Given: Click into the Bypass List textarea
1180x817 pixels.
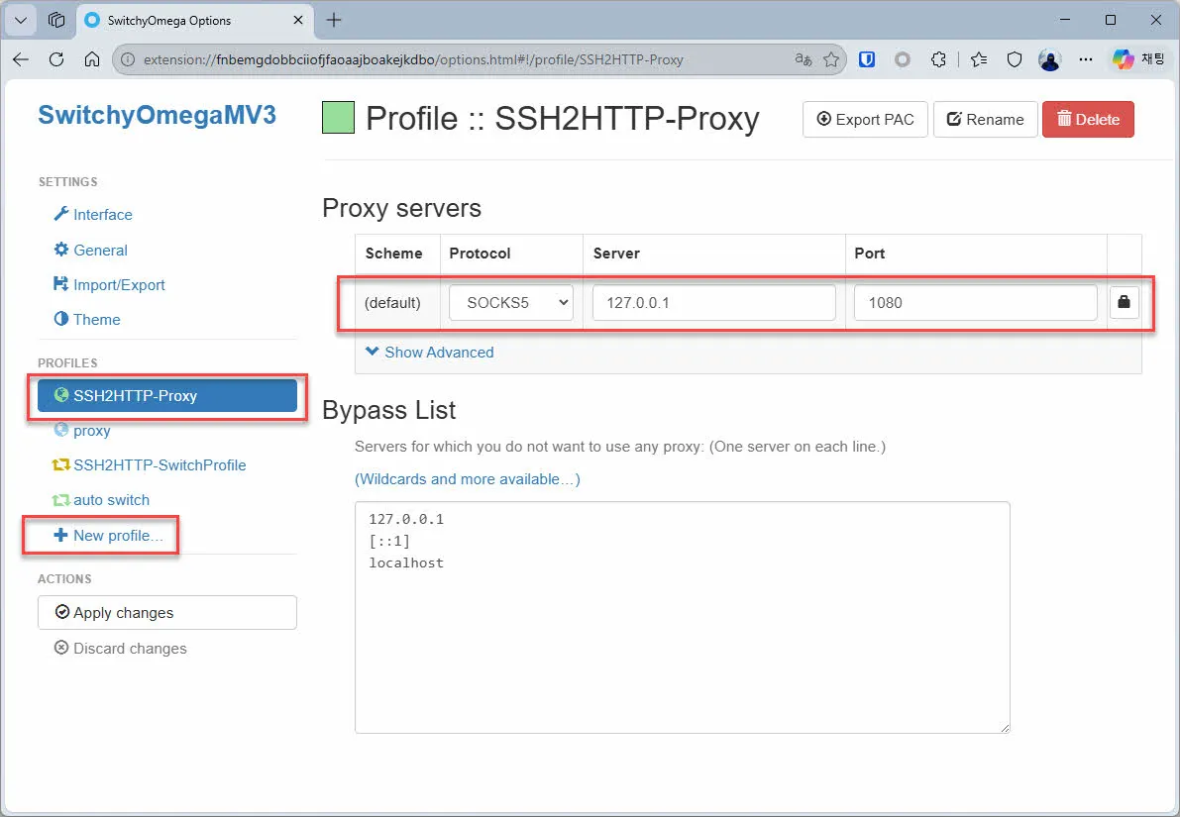Looking at the screenshot, I should point(682,618).
